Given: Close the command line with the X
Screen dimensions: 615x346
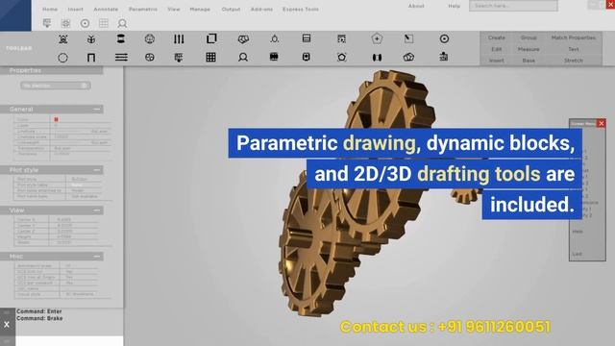Looking at the screenshot, I should (7, 325).
